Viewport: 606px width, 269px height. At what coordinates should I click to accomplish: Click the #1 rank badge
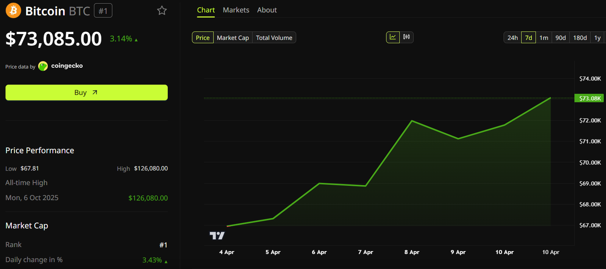103,11
